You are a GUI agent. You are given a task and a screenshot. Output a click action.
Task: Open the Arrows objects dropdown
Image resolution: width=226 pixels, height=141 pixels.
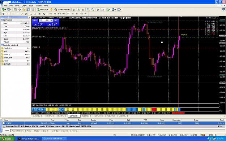pos(44,14)
